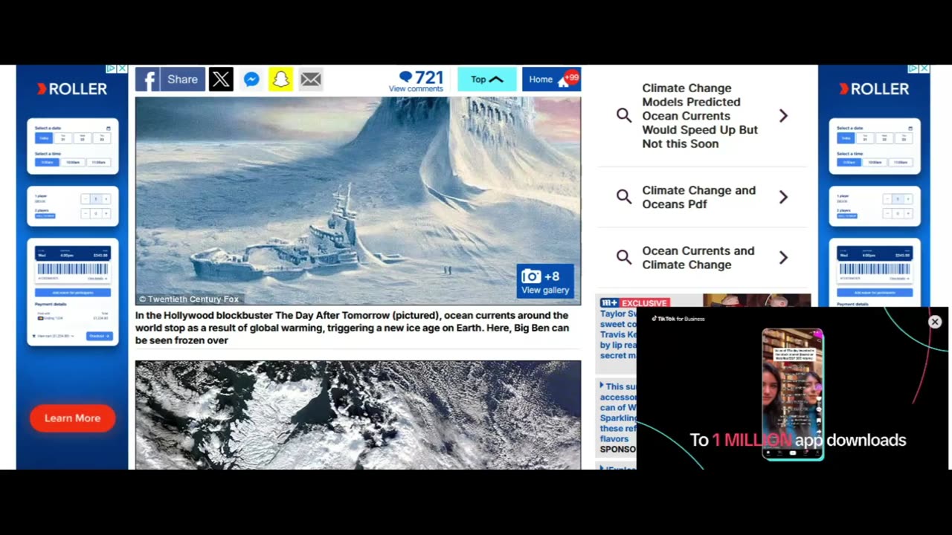Click chevron next to Ocean Currents and Climate
The width and height of the screenshot is (952, 535).
[783, 258]
